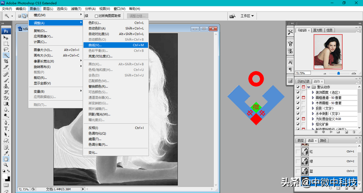The image size is (363, 193).
Task: Select the Pen tool
Action: (6, 122)
